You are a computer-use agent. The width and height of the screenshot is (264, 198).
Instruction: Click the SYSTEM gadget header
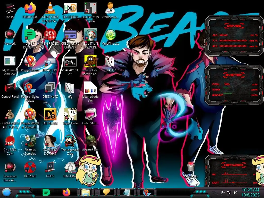[234, 75]
